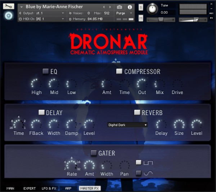This screenshot has height=192, width=216.
Task: Click the Compressor Time knob
Action: click(125, 84)
